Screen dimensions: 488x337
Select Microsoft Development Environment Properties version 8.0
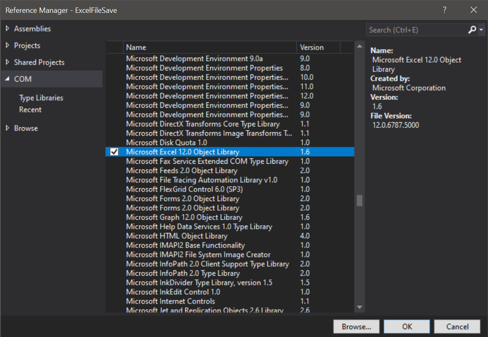(230, 68)
